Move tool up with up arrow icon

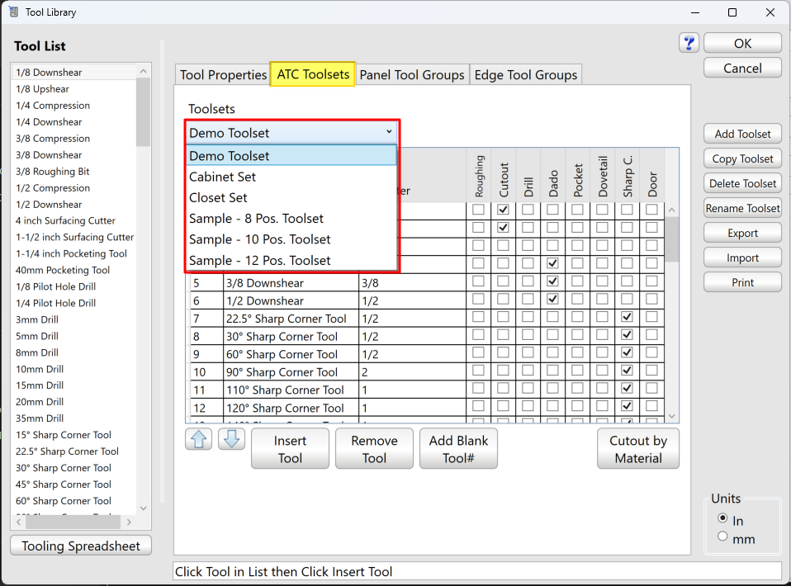tap(199, 439)
